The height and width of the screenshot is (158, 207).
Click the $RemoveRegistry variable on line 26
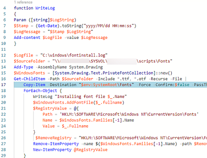tap(53, 138)
